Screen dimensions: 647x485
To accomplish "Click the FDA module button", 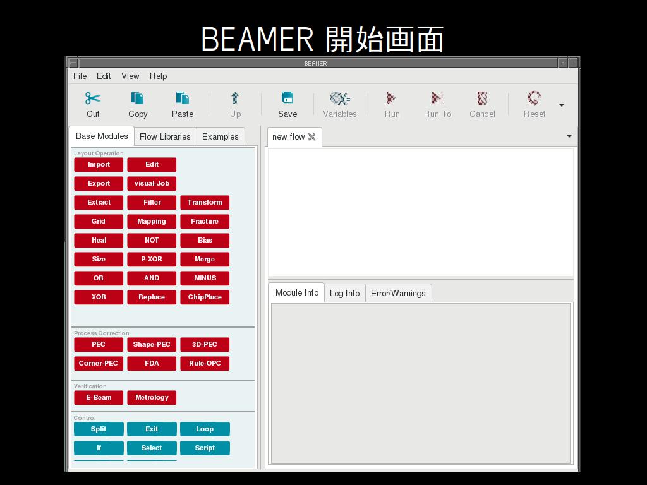I will 152,364.
